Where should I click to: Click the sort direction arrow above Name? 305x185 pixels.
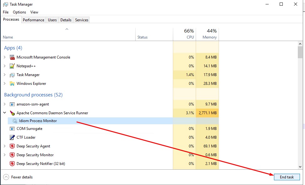[x=67, y=29]
